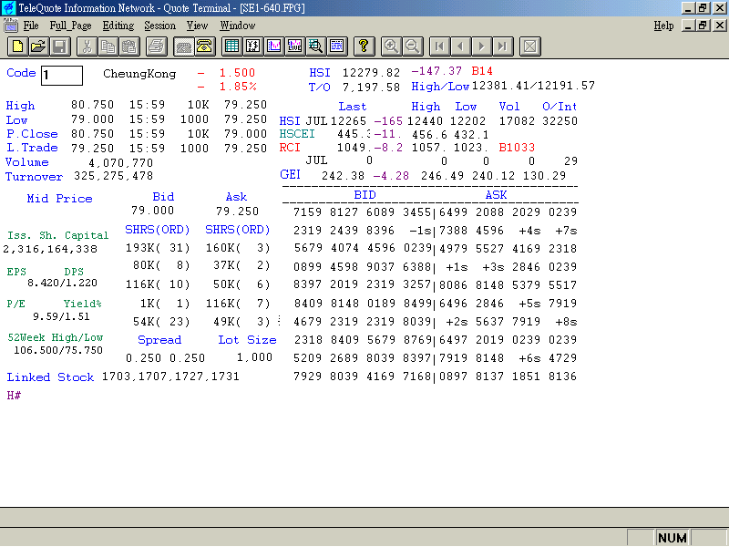Click the CheungKong stock name
The image size is (729, 547).
(139, 74)
